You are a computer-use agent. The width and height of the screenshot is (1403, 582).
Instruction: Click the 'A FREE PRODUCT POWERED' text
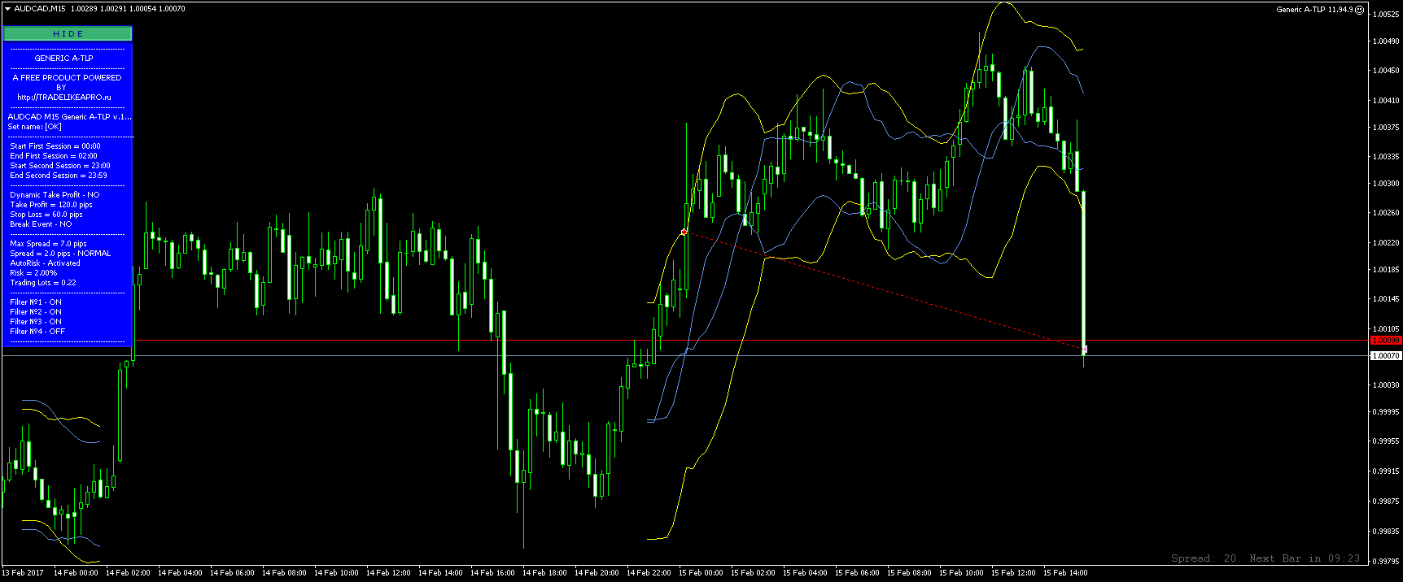(67, 78)
